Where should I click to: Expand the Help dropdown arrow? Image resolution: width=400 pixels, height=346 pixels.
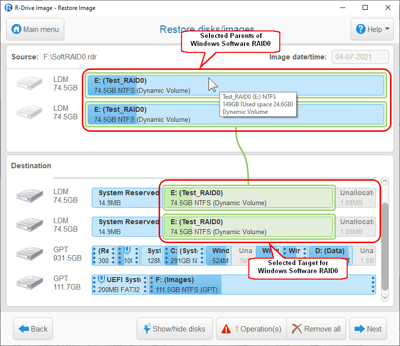coord(387,29)
